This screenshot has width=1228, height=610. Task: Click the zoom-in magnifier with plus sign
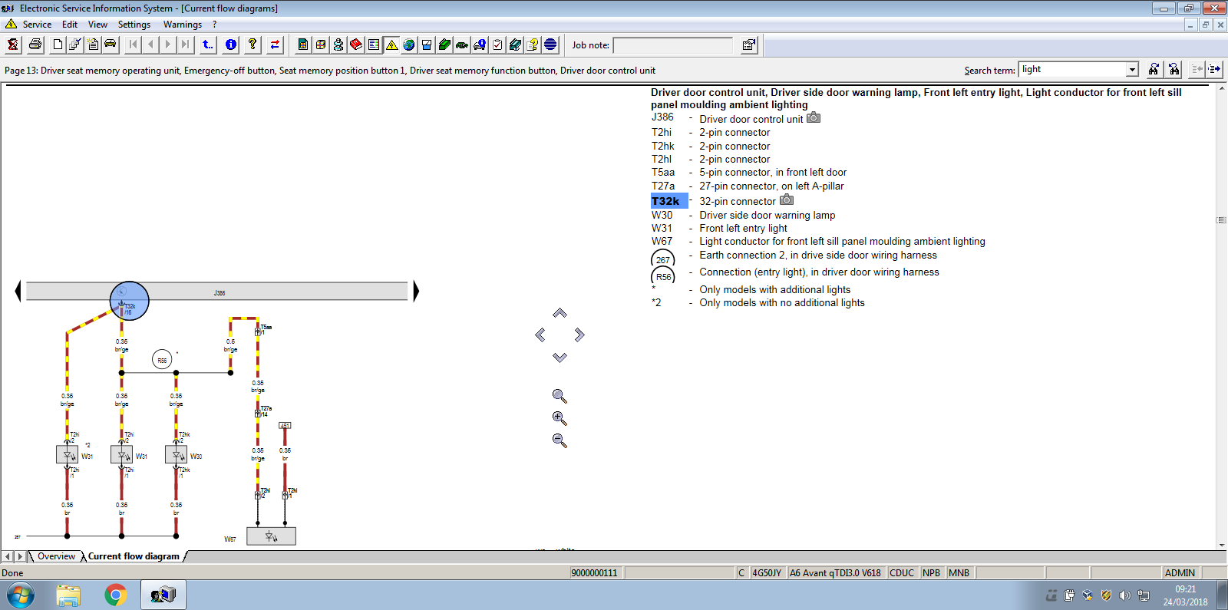[x=560, y=418]
